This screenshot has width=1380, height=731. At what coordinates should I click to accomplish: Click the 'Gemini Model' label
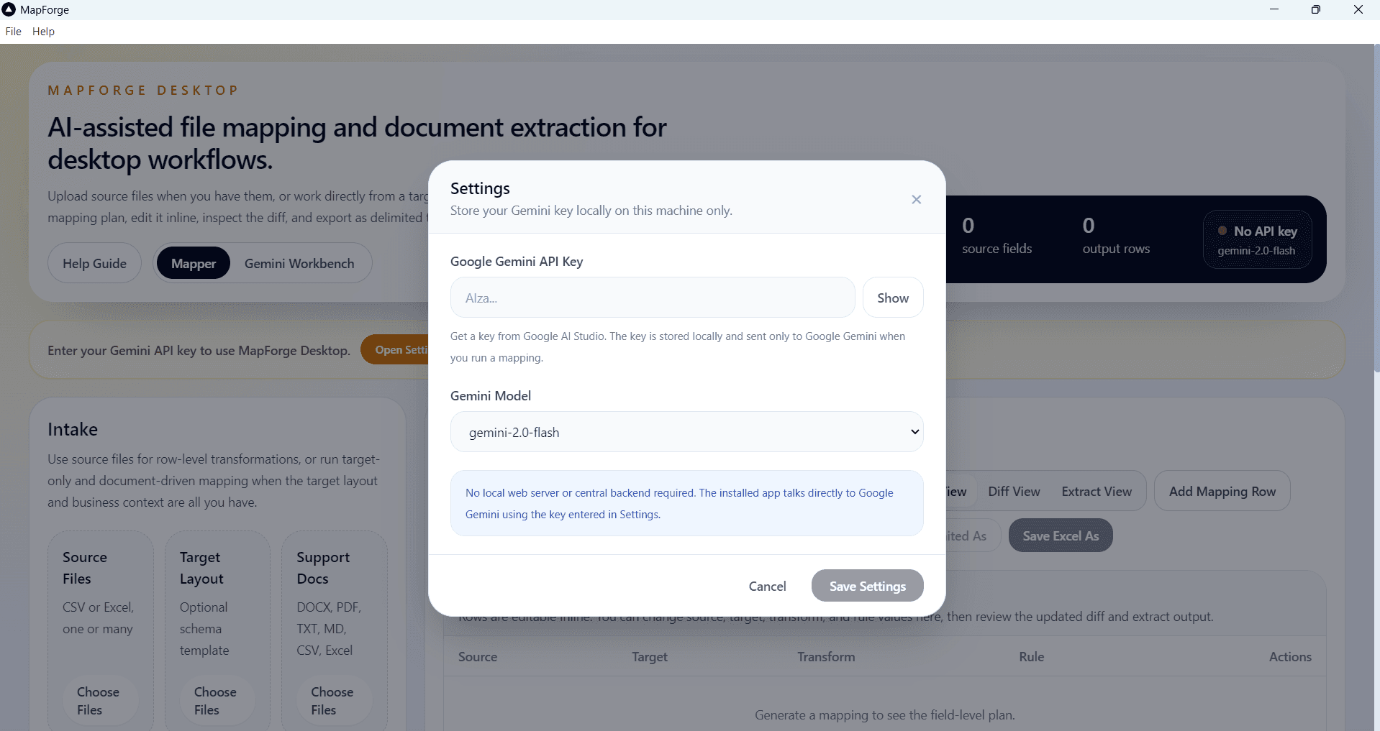point(491,396)
